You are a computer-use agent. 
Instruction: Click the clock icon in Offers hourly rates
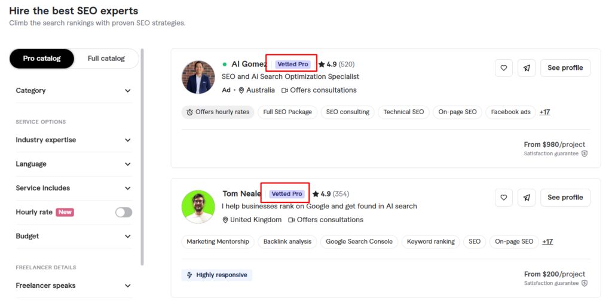click(189, 112)
